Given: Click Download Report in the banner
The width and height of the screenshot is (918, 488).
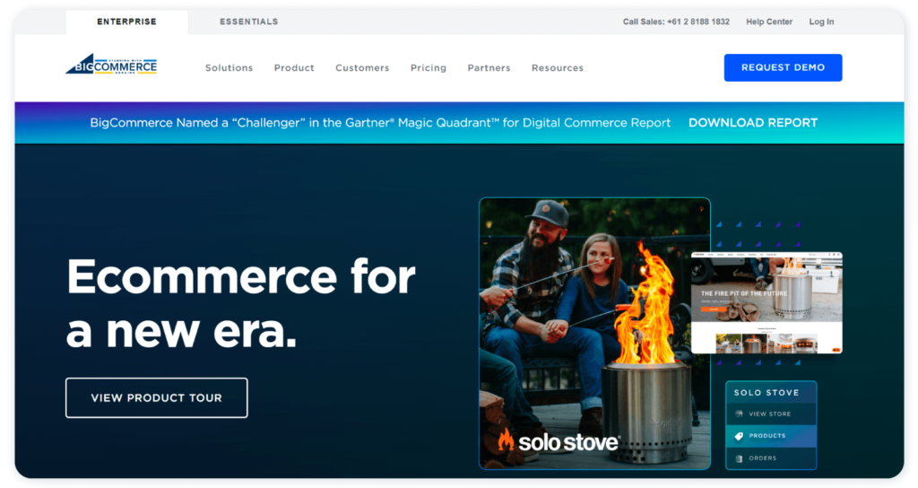Looking at the screenshot, I should pos(753,123).
